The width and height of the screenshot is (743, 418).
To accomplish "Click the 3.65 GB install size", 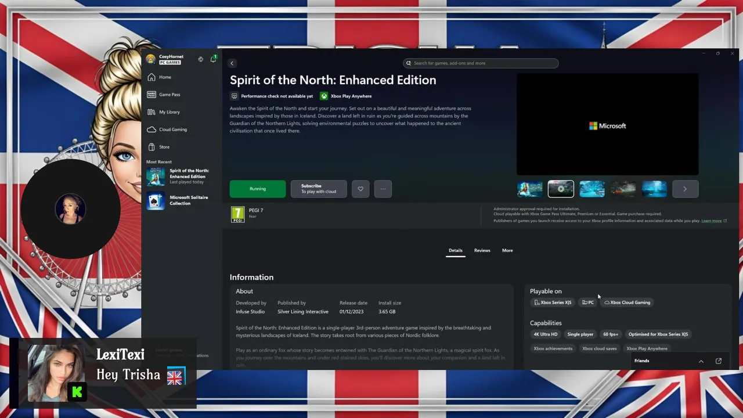I will (387, 312).
